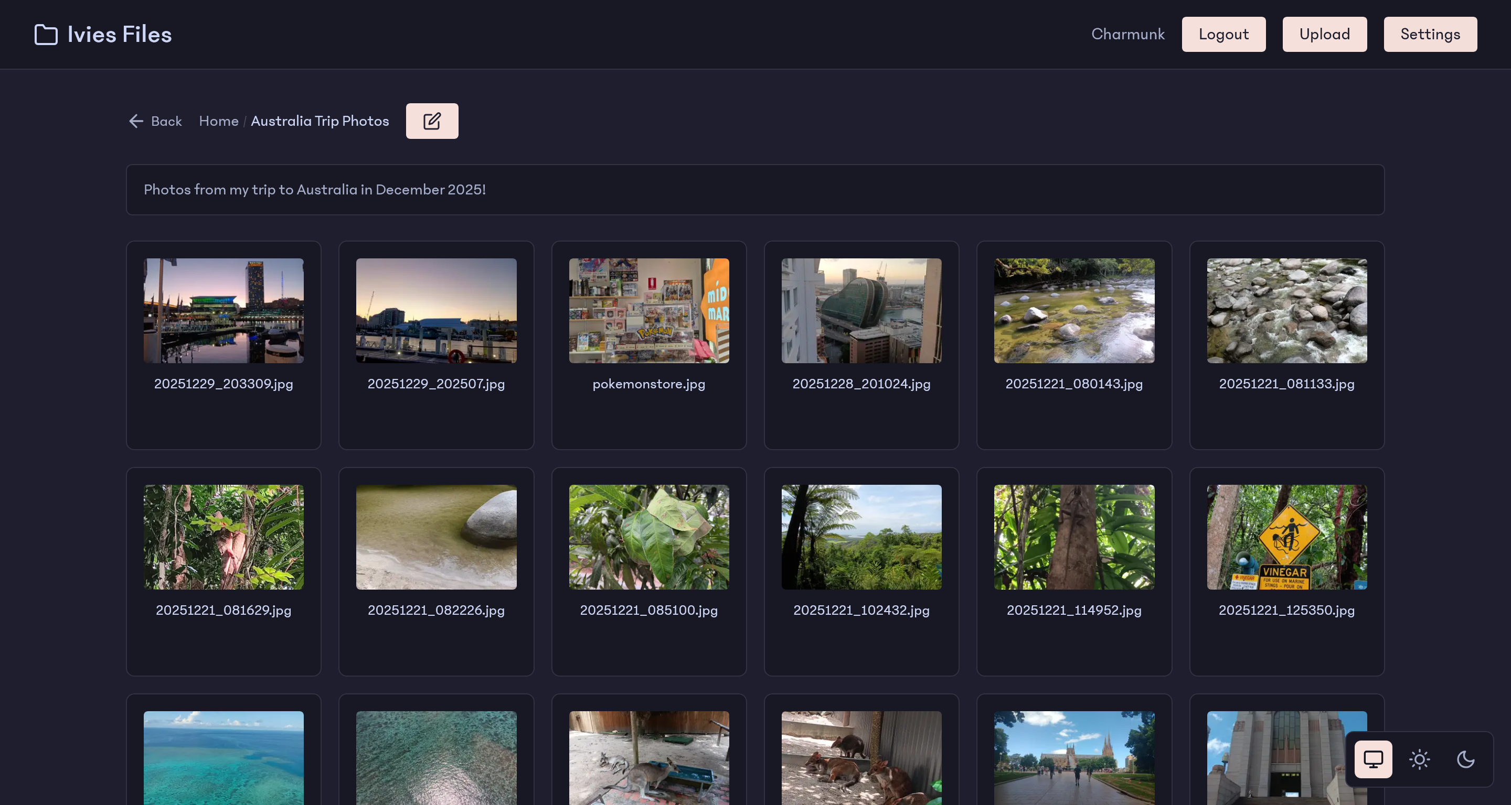Open Settings
Viewport: 1511px width, 805px height.
tap(1430, 34)
